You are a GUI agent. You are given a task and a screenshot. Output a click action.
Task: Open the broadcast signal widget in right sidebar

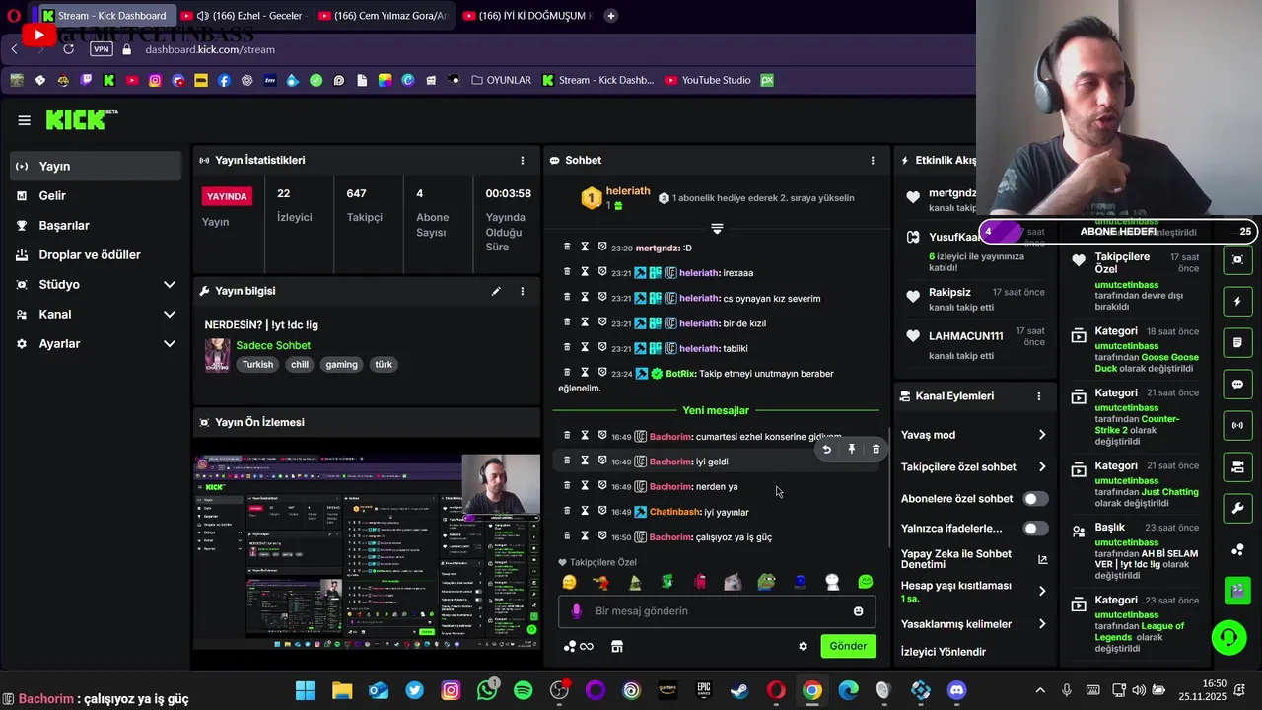tap(1237, 426)
